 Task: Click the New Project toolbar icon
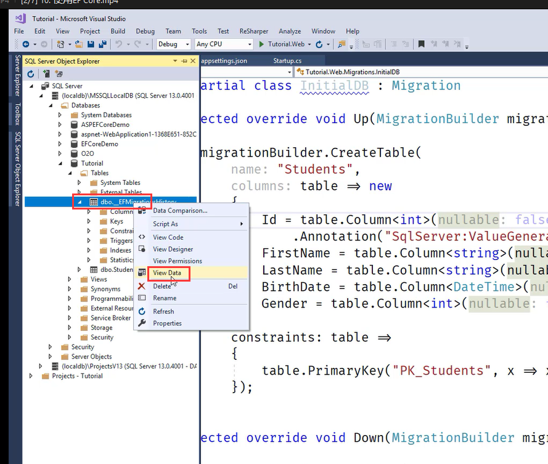pos(60,44)
